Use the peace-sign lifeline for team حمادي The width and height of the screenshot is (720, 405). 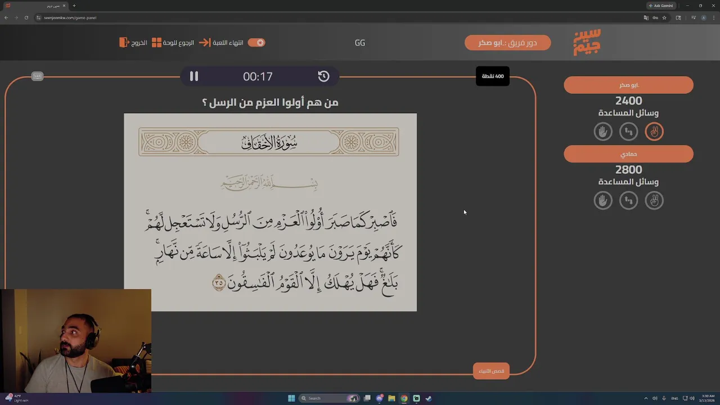tap(654, 200)
